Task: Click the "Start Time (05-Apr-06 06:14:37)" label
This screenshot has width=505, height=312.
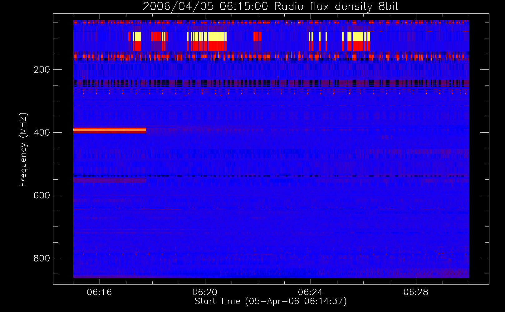Action: point(271,301)
